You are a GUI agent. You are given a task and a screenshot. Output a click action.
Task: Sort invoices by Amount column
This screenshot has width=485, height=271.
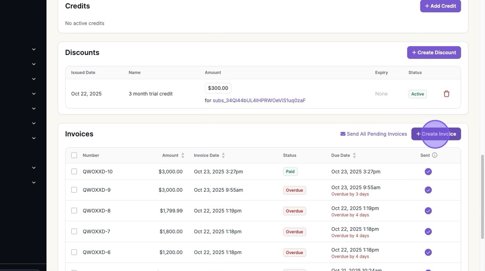point(183,155)
